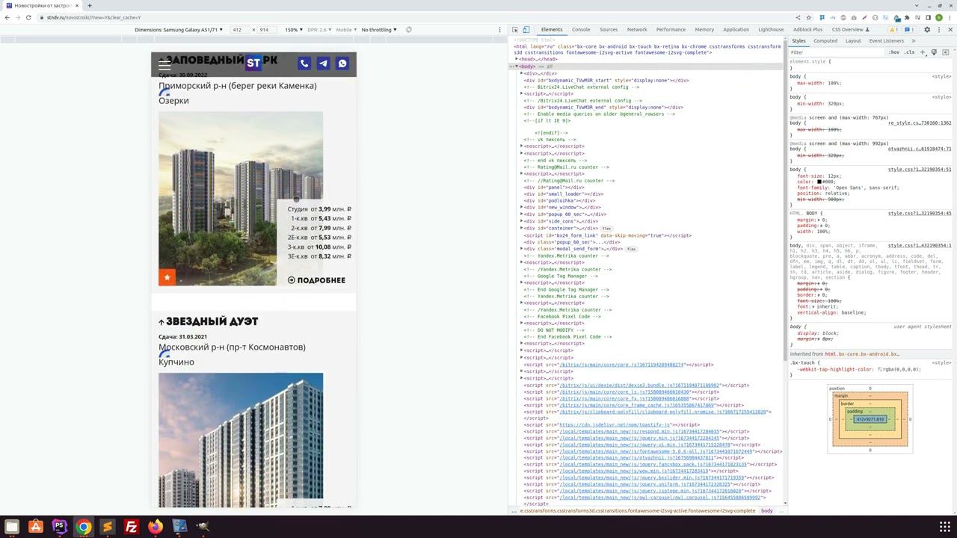This screenshot has width=957, height=538.
Task: Open DevTools more options menu
Action: pos(939,30)
